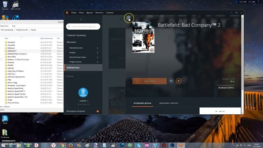Image resolution: width=263 pixels, height=148 pixels.
Task: Expand Акции submenu arrow
Action: click(x=97, y=53)
